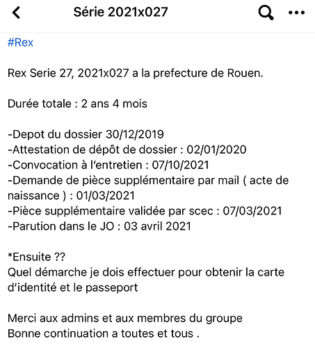The height and width of the screenshot is (348, 315).
Task: Tap the Série 2021x027 header title
Action: [x=120, y=12]
